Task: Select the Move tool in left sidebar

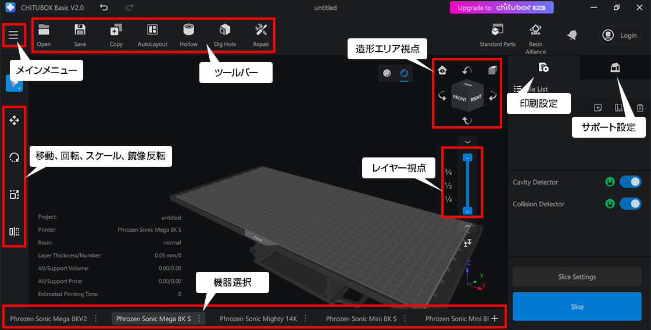Action: 14,120
